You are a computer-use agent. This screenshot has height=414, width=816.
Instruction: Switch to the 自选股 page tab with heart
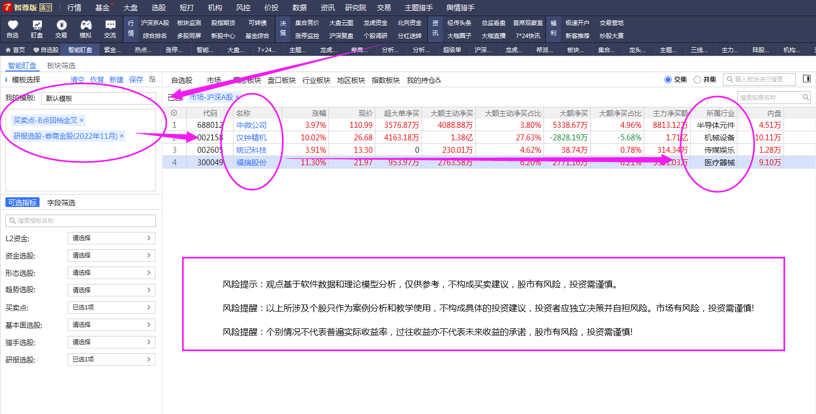[46, 50]
